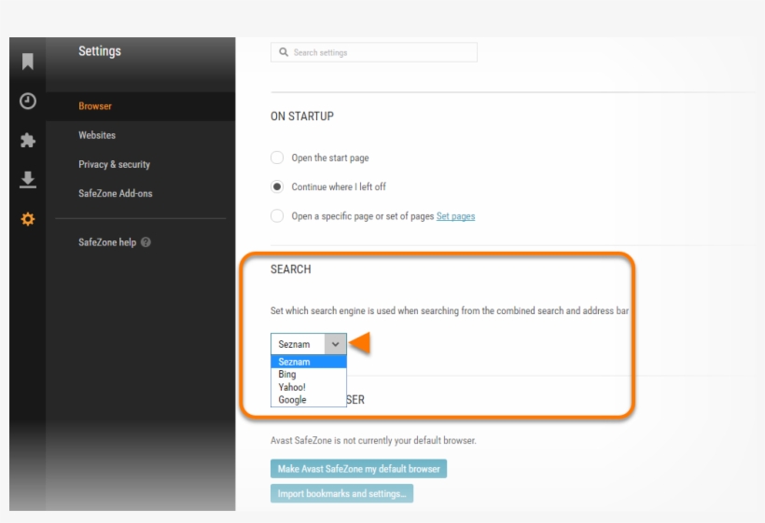Open the downloads arrow icon
Viewport: 765px width, 523px height.
click(x=28, y=180)
